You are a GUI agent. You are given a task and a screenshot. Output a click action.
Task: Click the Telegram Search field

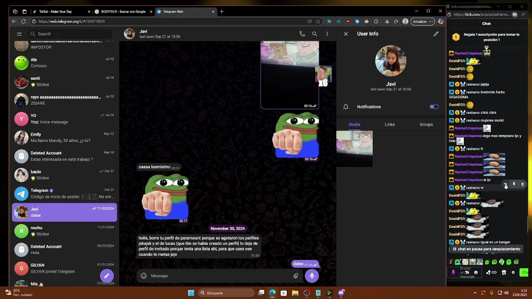69,34
